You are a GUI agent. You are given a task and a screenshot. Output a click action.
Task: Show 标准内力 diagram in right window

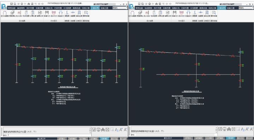click(x=175, y=14)
